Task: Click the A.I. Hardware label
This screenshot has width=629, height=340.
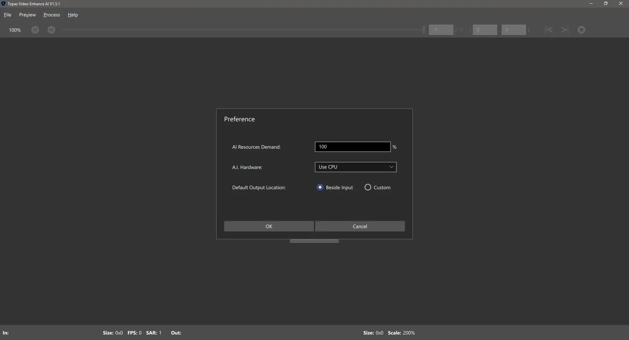Action: [x=247, y=167]
